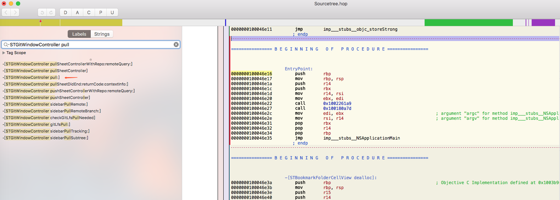
Task: Click the redo toolbar icon
Action: pyautogui.click(x=51, y=12)
